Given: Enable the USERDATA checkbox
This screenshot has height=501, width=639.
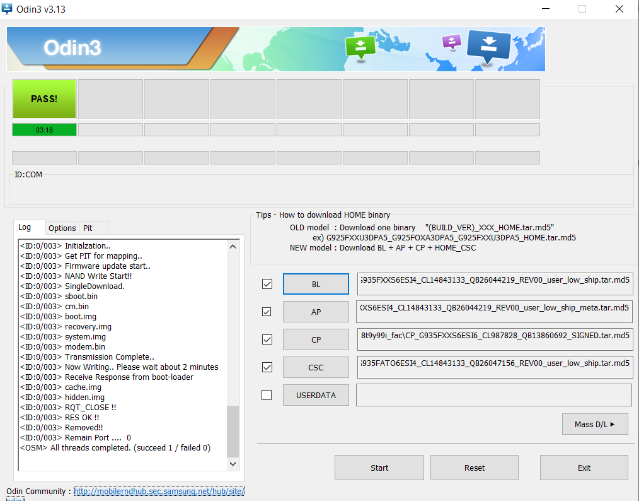Looking at the screenshot, I should click(x=267, y=395).
